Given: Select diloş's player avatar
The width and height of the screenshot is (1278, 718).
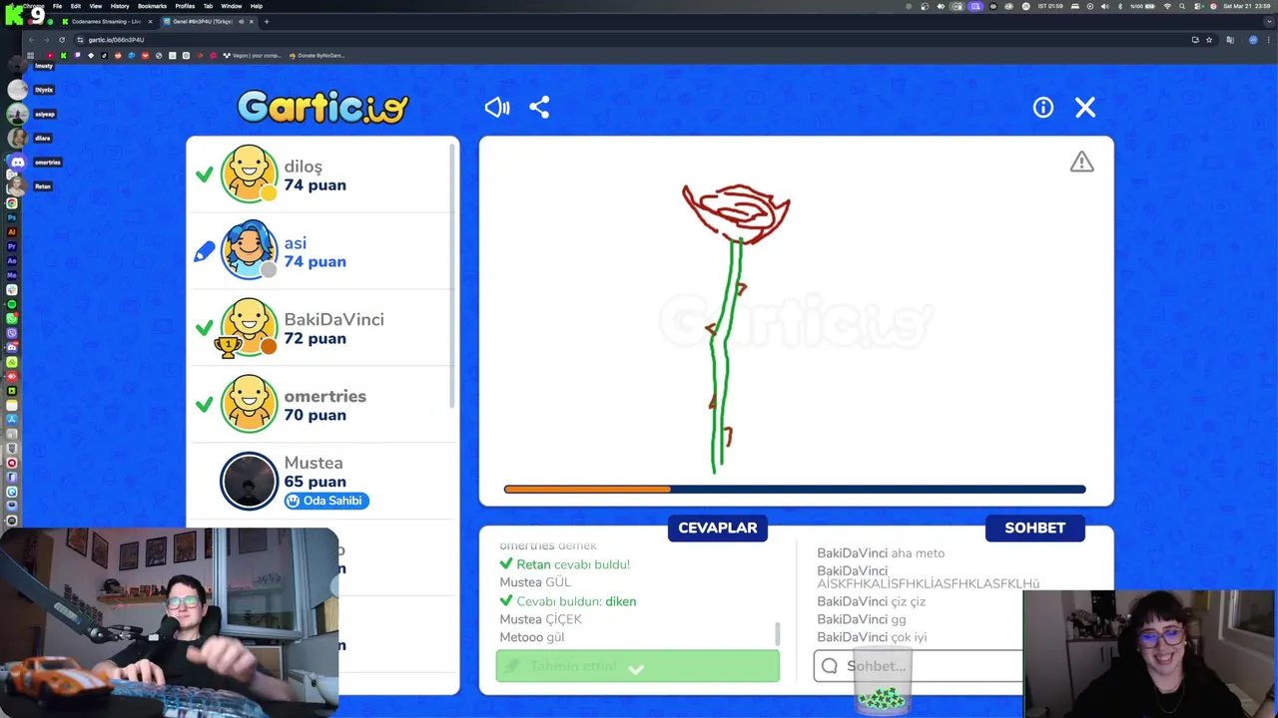Looking at the screenshot, I should [x=249, y=175].
